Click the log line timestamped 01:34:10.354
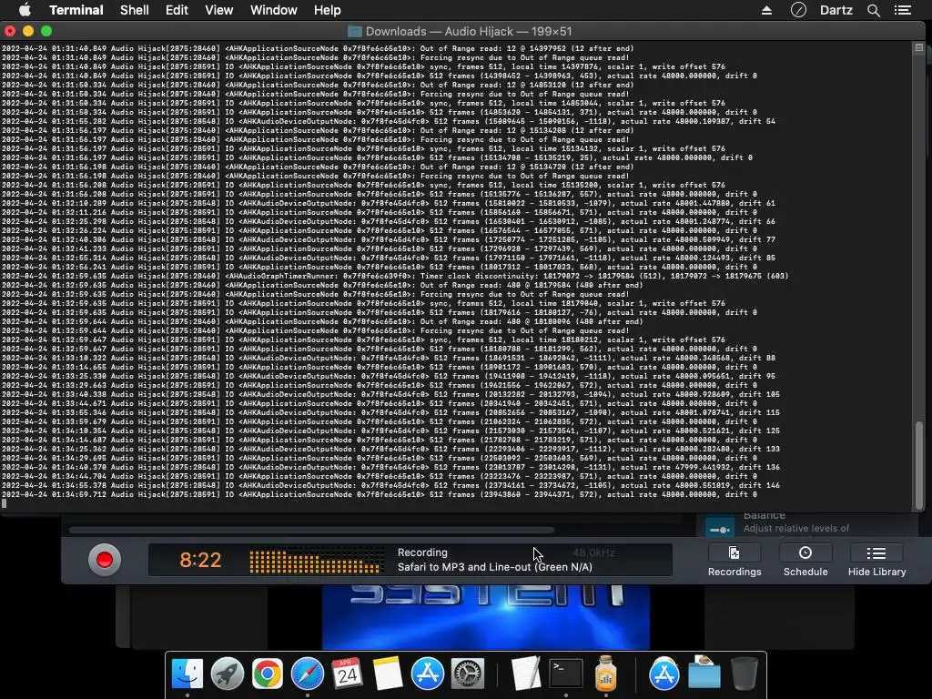Viewport: 932px width, 699px height. point(390,431)
